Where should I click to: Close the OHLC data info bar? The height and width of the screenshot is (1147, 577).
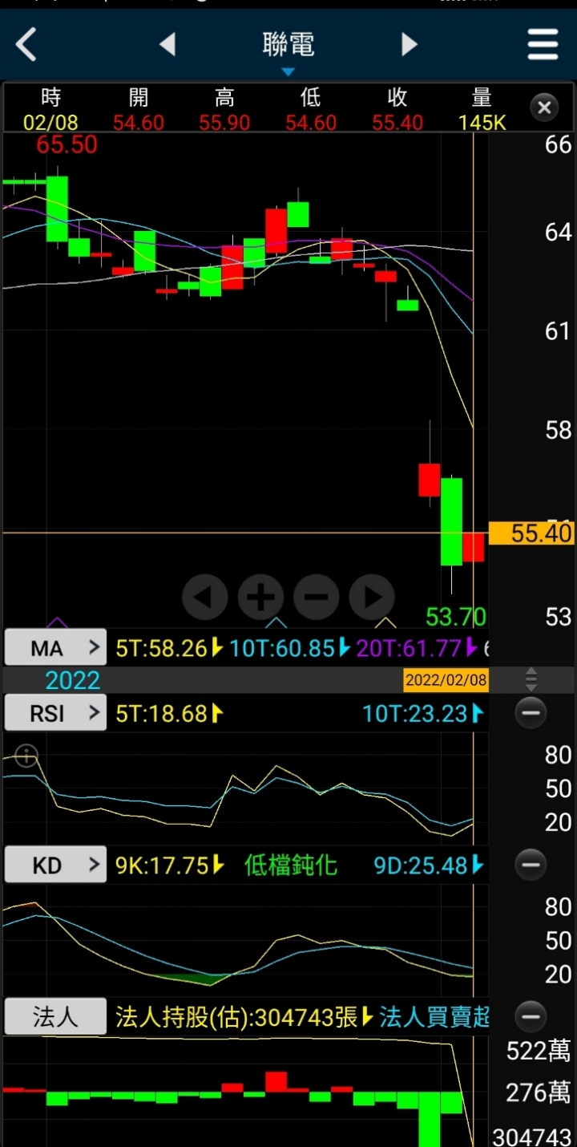[x=544, y=107]
